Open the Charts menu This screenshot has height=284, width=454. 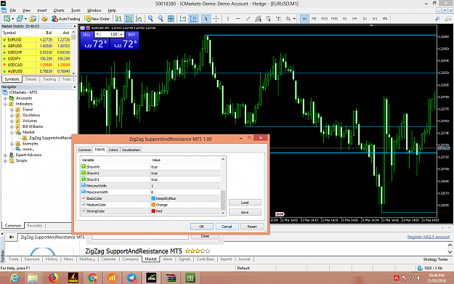click(x=59, y=10)
